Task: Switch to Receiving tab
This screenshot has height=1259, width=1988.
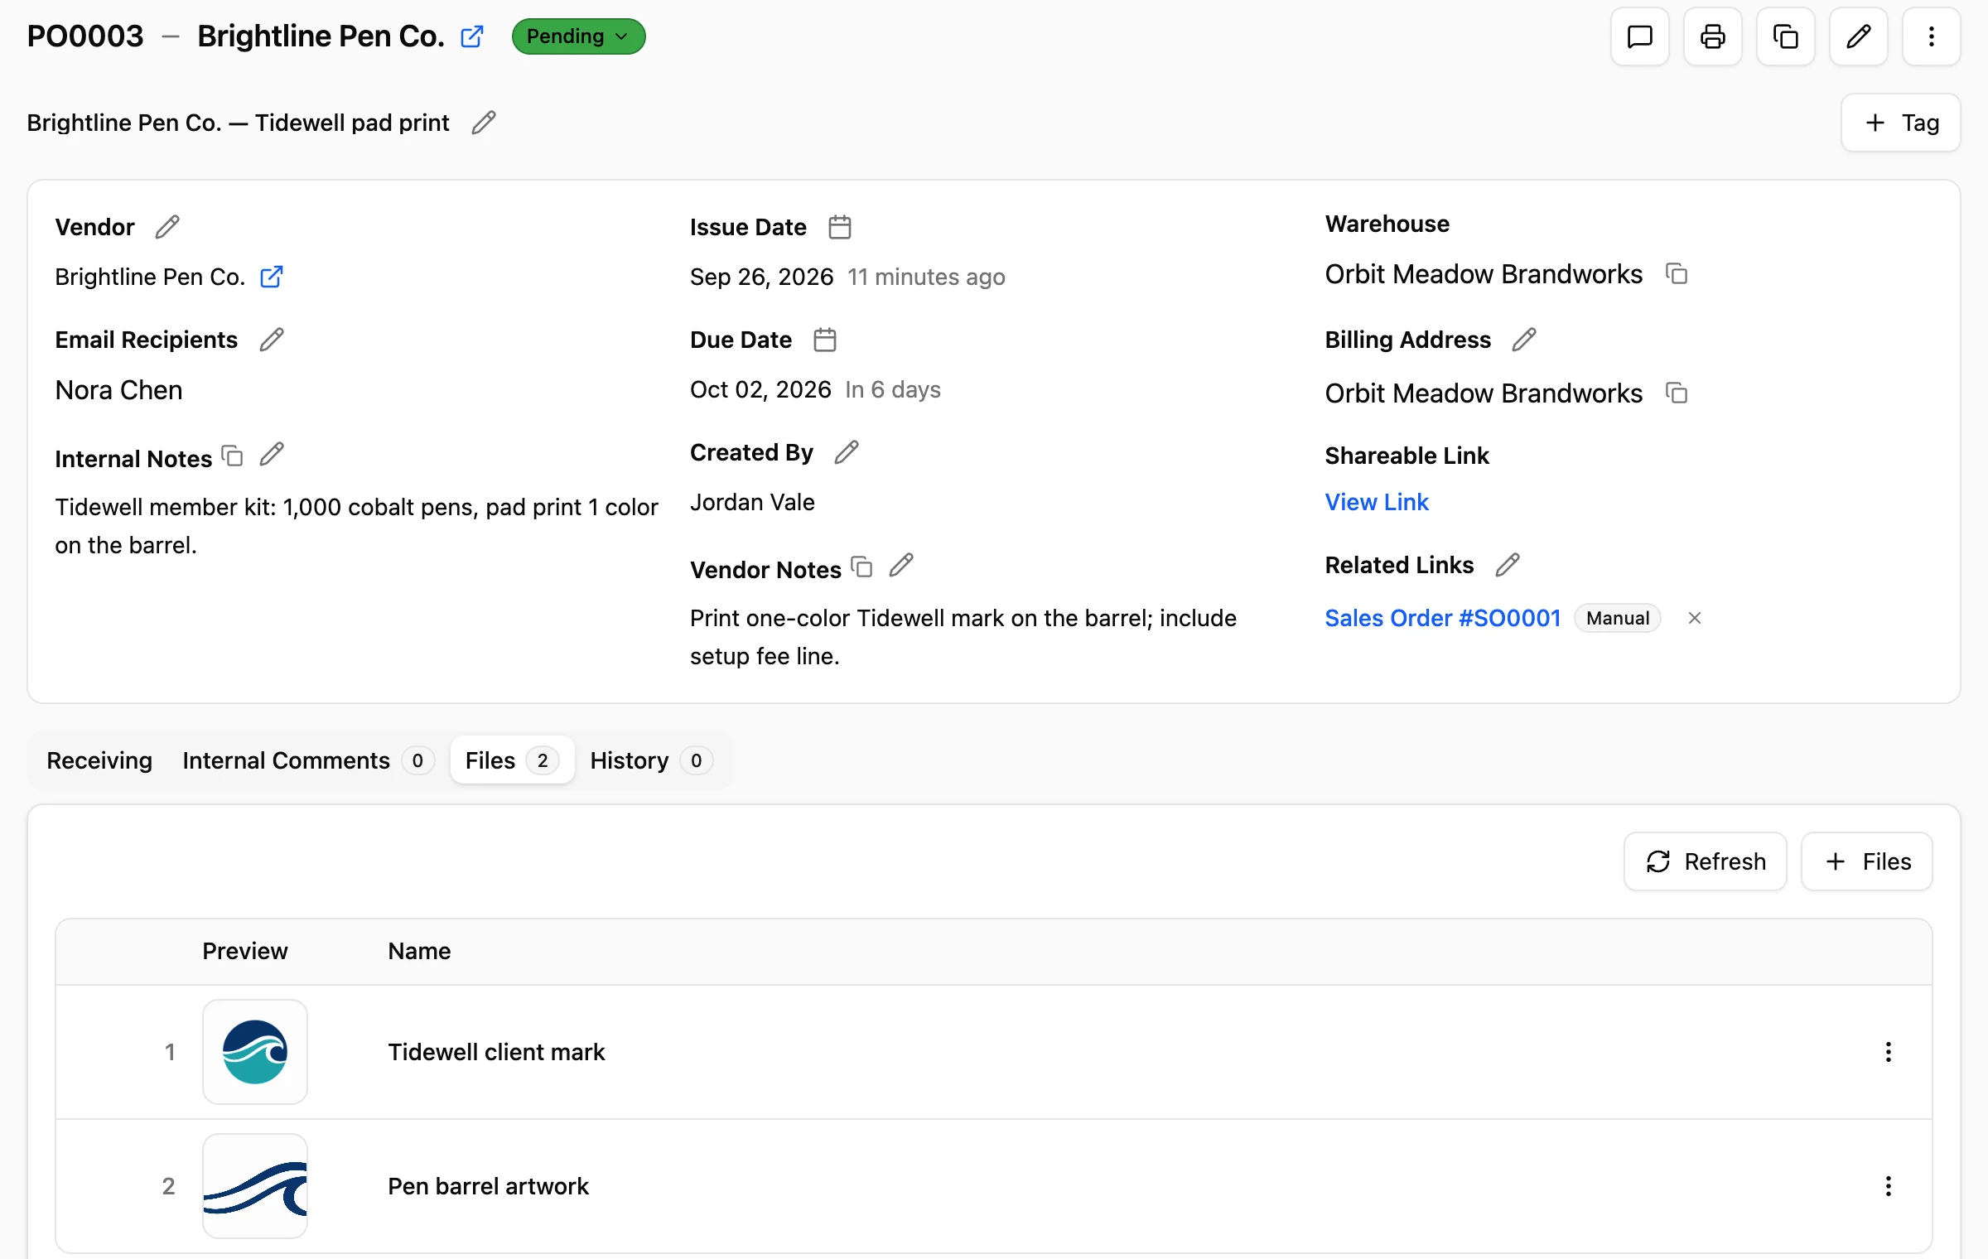Action: tap(99, 760)
